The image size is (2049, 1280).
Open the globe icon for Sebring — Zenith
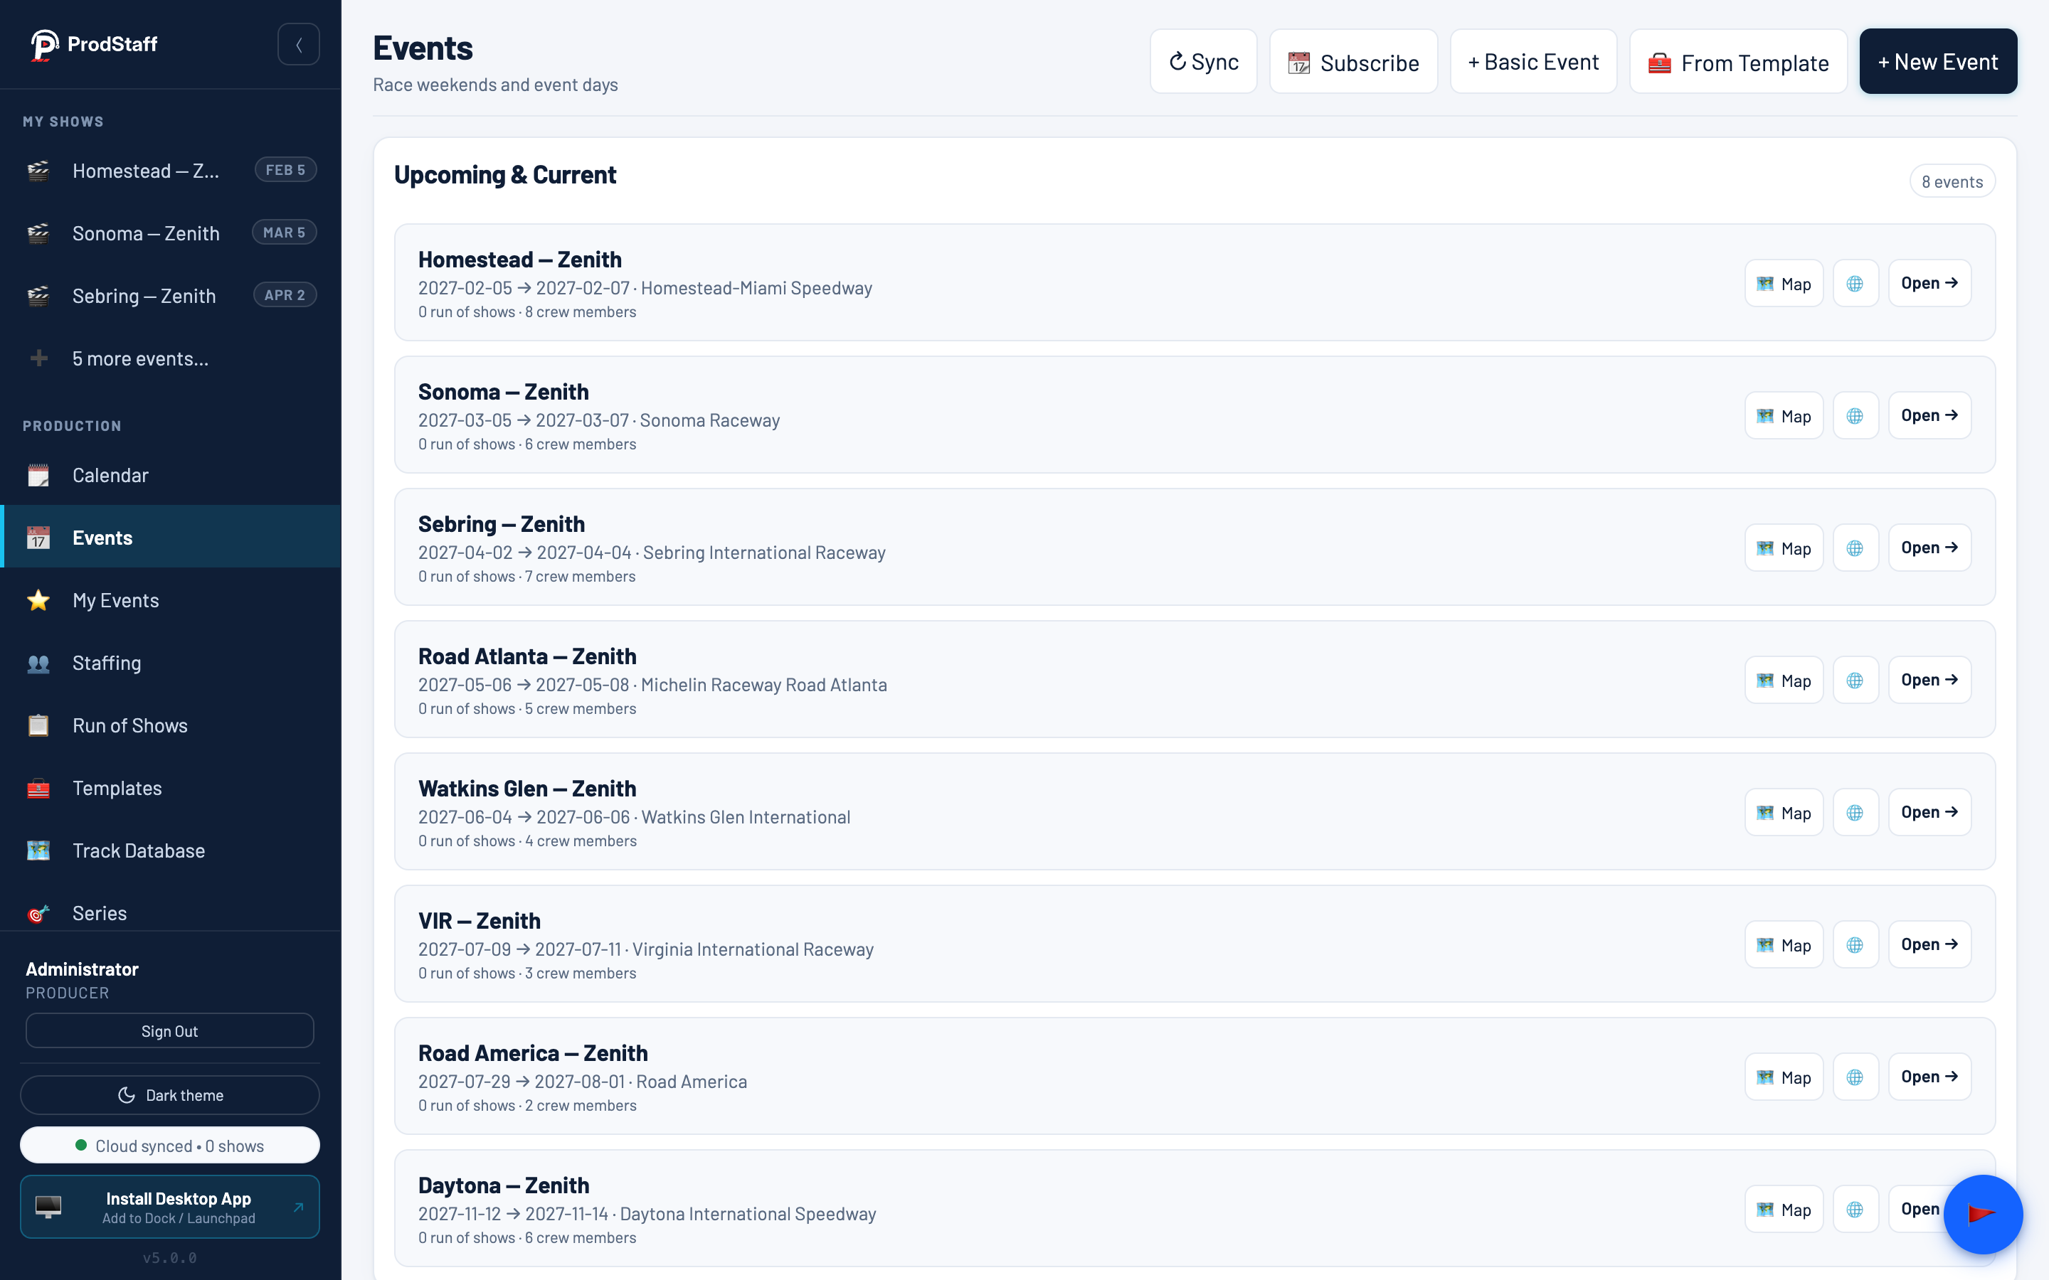[x=1855, y=548]
